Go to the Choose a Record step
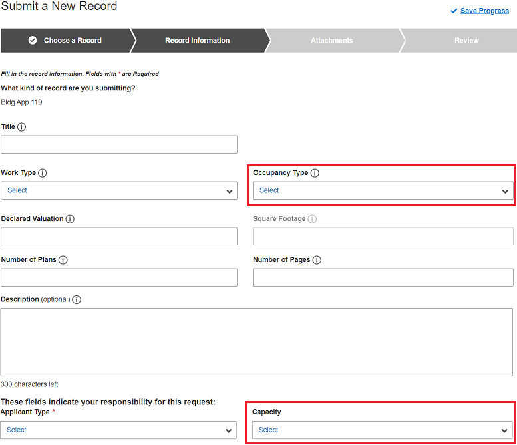 (66, 40)
